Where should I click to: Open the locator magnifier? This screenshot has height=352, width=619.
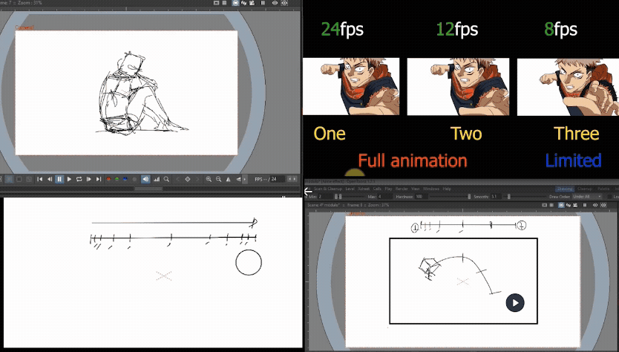tap(166, 179)
